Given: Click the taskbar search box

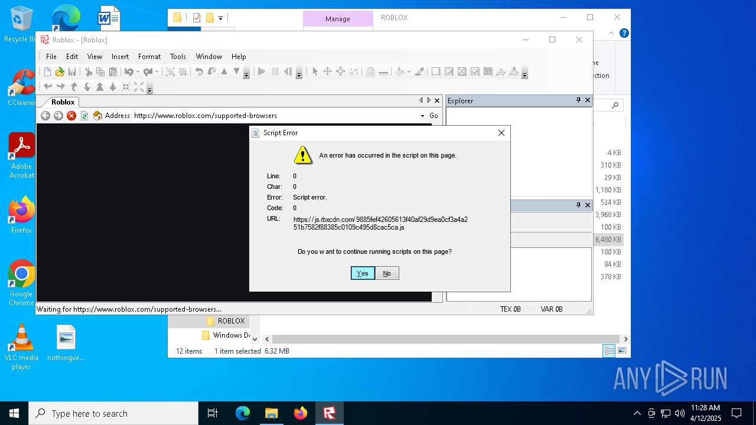Looking at the screenshot, I should point(113,413).
